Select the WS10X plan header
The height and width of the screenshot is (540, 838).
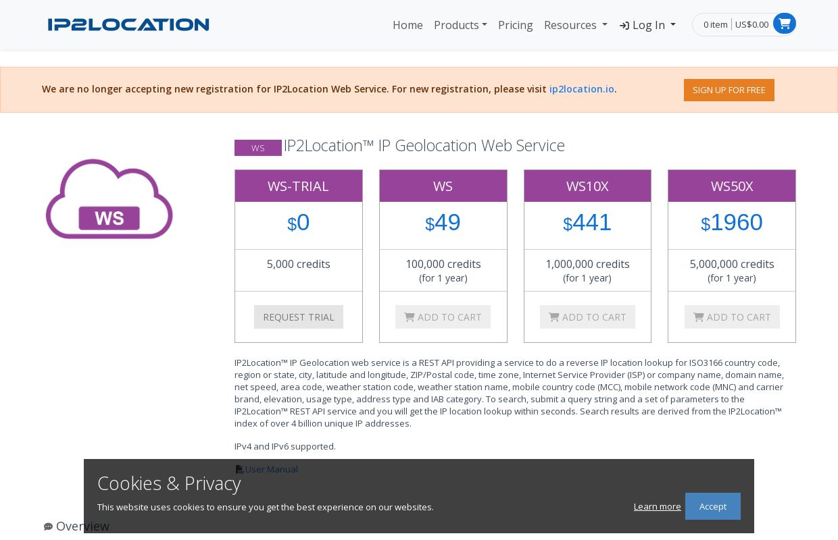pos(587,186)
